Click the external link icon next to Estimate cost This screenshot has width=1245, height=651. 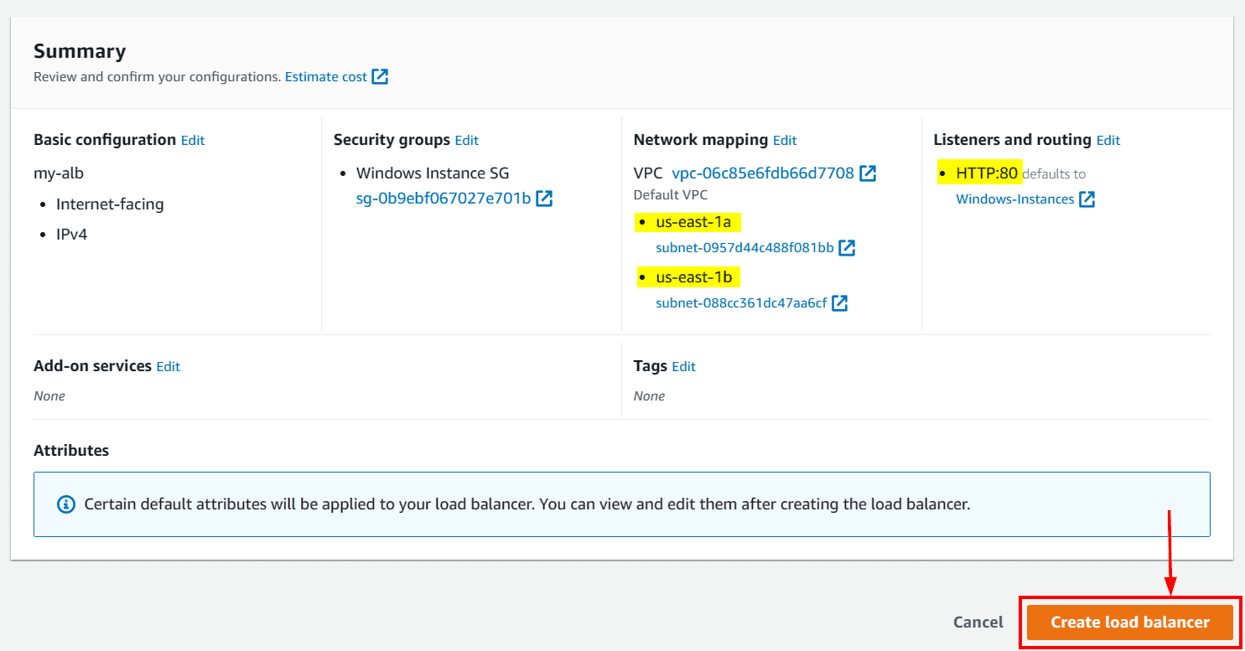pos(381,76)
